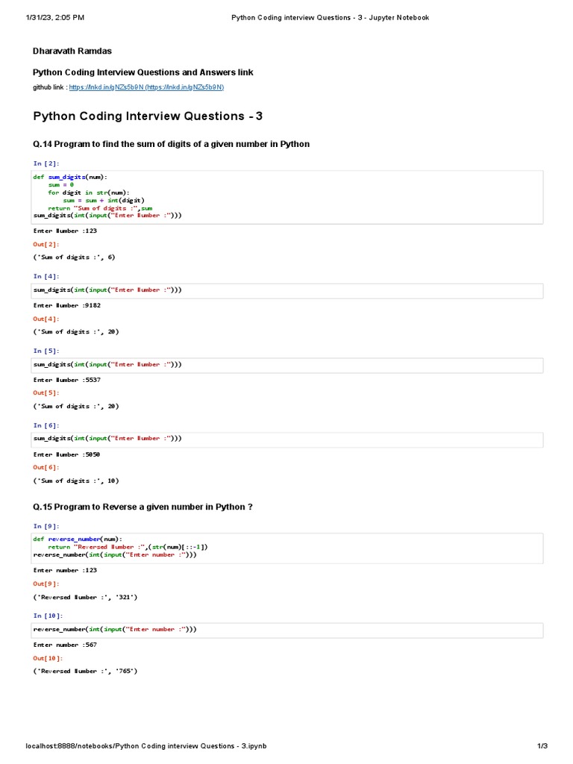Screen dimensions: 573x764
Task: Click the output showing 'Sum of digits', 6
Action: click(x=75, y=257)
